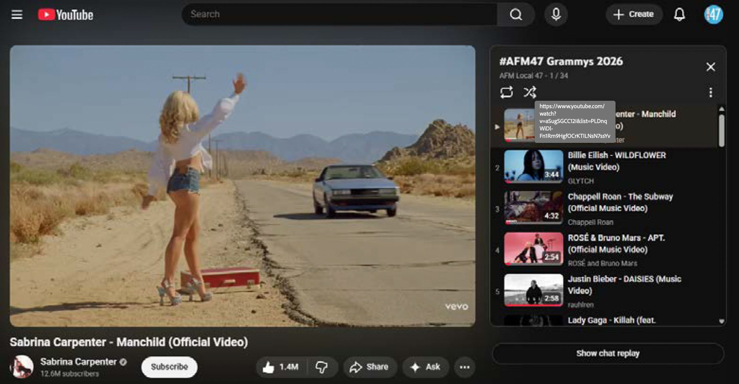Start voice search with microphone
The width and height of the screenshot is (739, 384).
pyautogui.click(x=556, y=14)
